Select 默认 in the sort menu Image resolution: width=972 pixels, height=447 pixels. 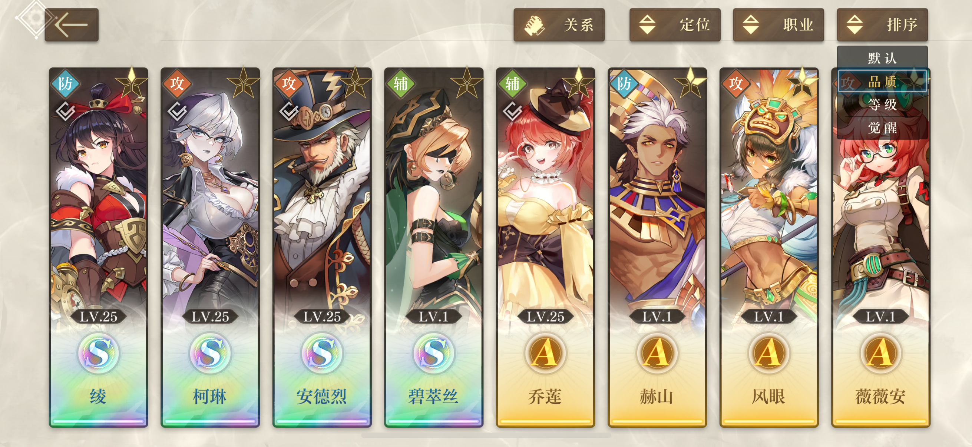882,58
